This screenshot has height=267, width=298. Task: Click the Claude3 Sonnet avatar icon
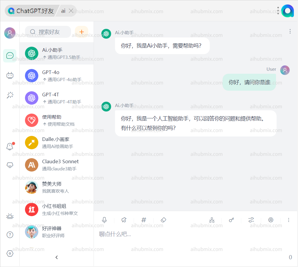(31, 165)
